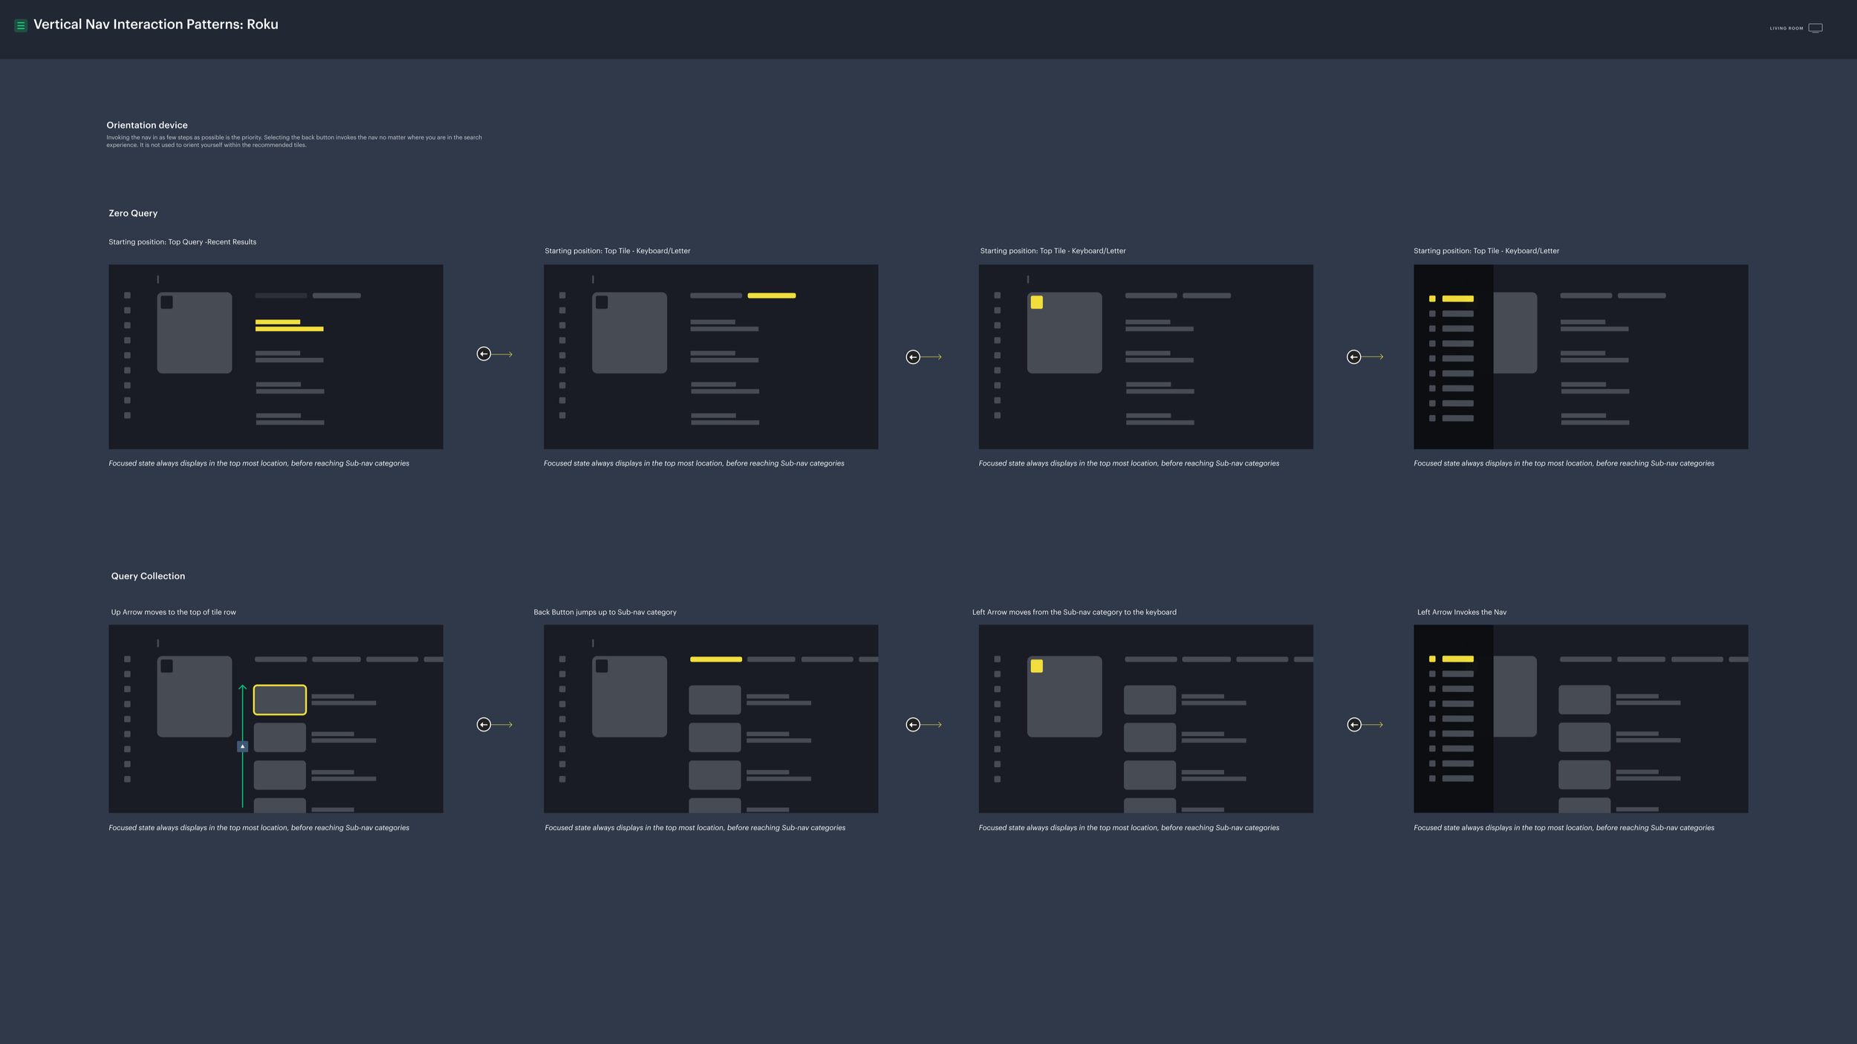Click back-arrow circle between first two Query Collection frames
This screenshot has height=1044, width=1857.
[484, 725]
